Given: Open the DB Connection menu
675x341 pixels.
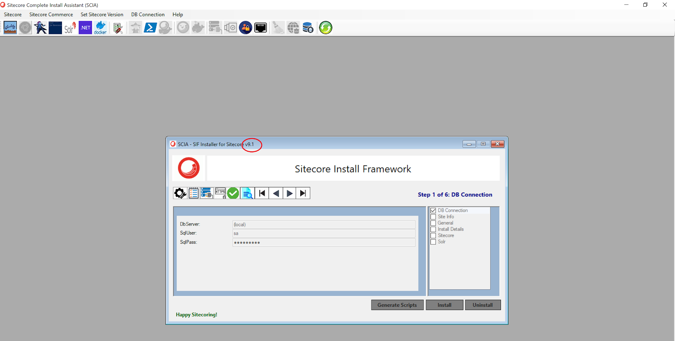Looking at the screenshot, I should click(148, 15).
